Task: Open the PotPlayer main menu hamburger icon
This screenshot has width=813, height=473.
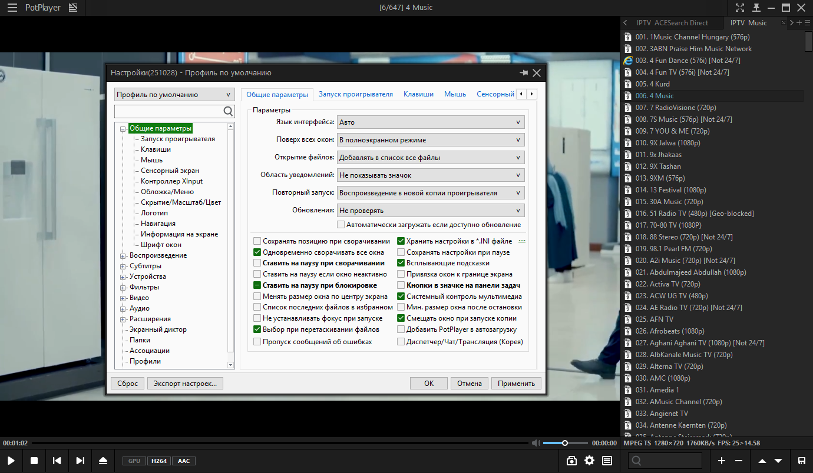Action: (x=12, y=8)
